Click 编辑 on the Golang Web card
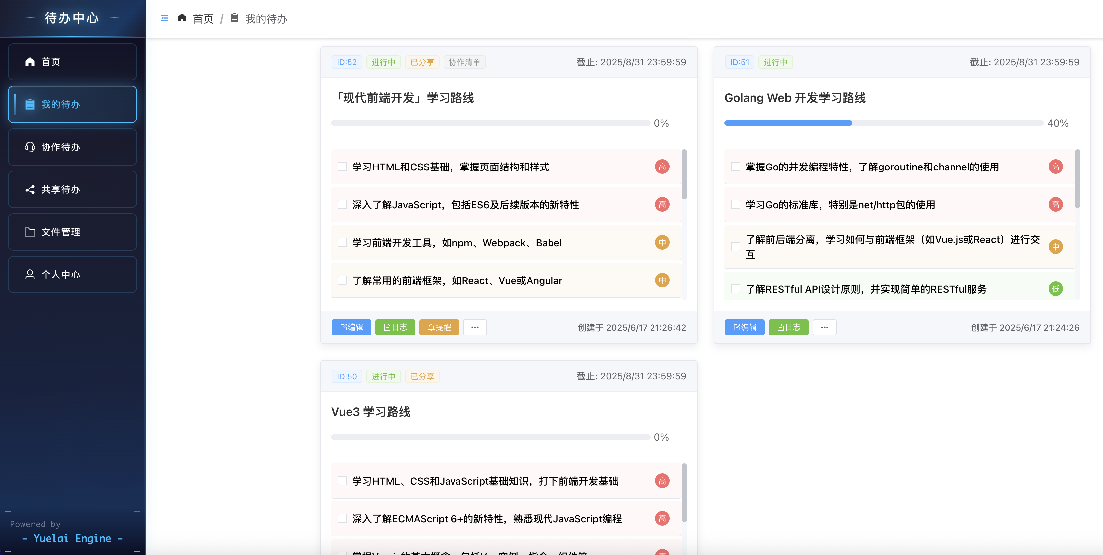Image resolution: width=1103 pixels, height=555 pixels. 745,327
